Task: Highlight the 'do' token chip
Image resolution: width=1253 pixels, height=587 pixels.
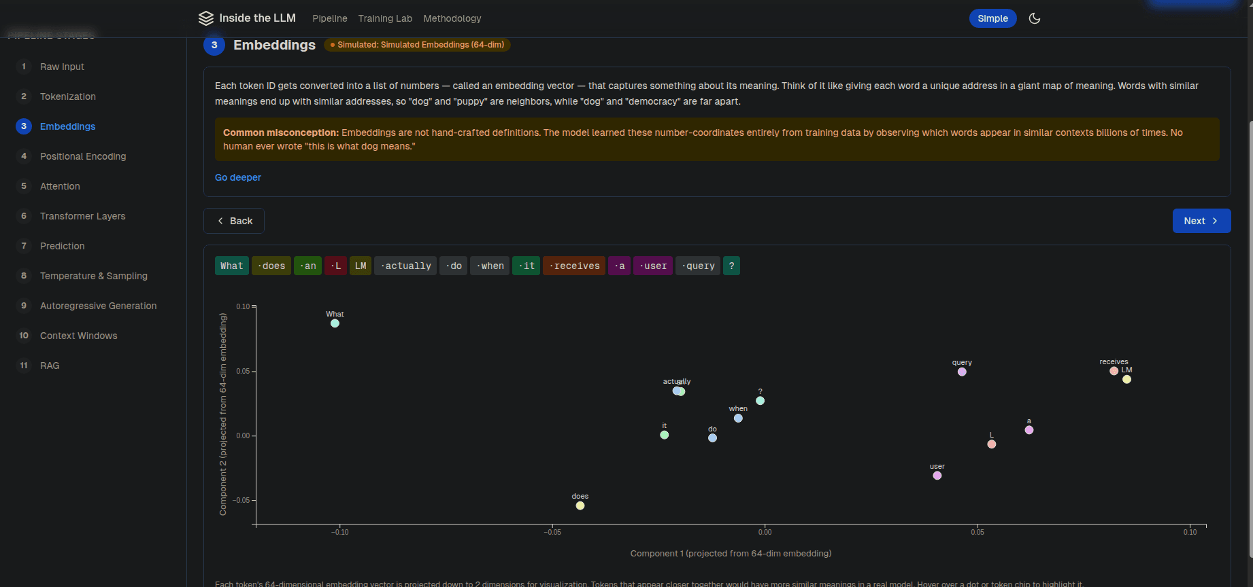Action: tap(454, 266)
